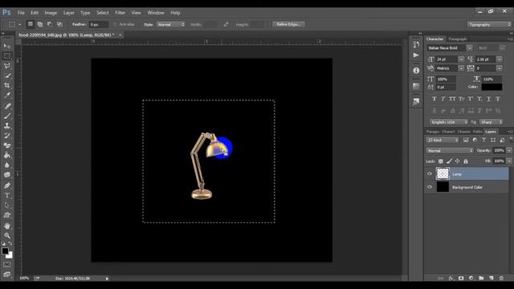The height and width of the screenshot is (289, 514).
Task: Switch to the Paragraph tab
Action: point(458,39)
